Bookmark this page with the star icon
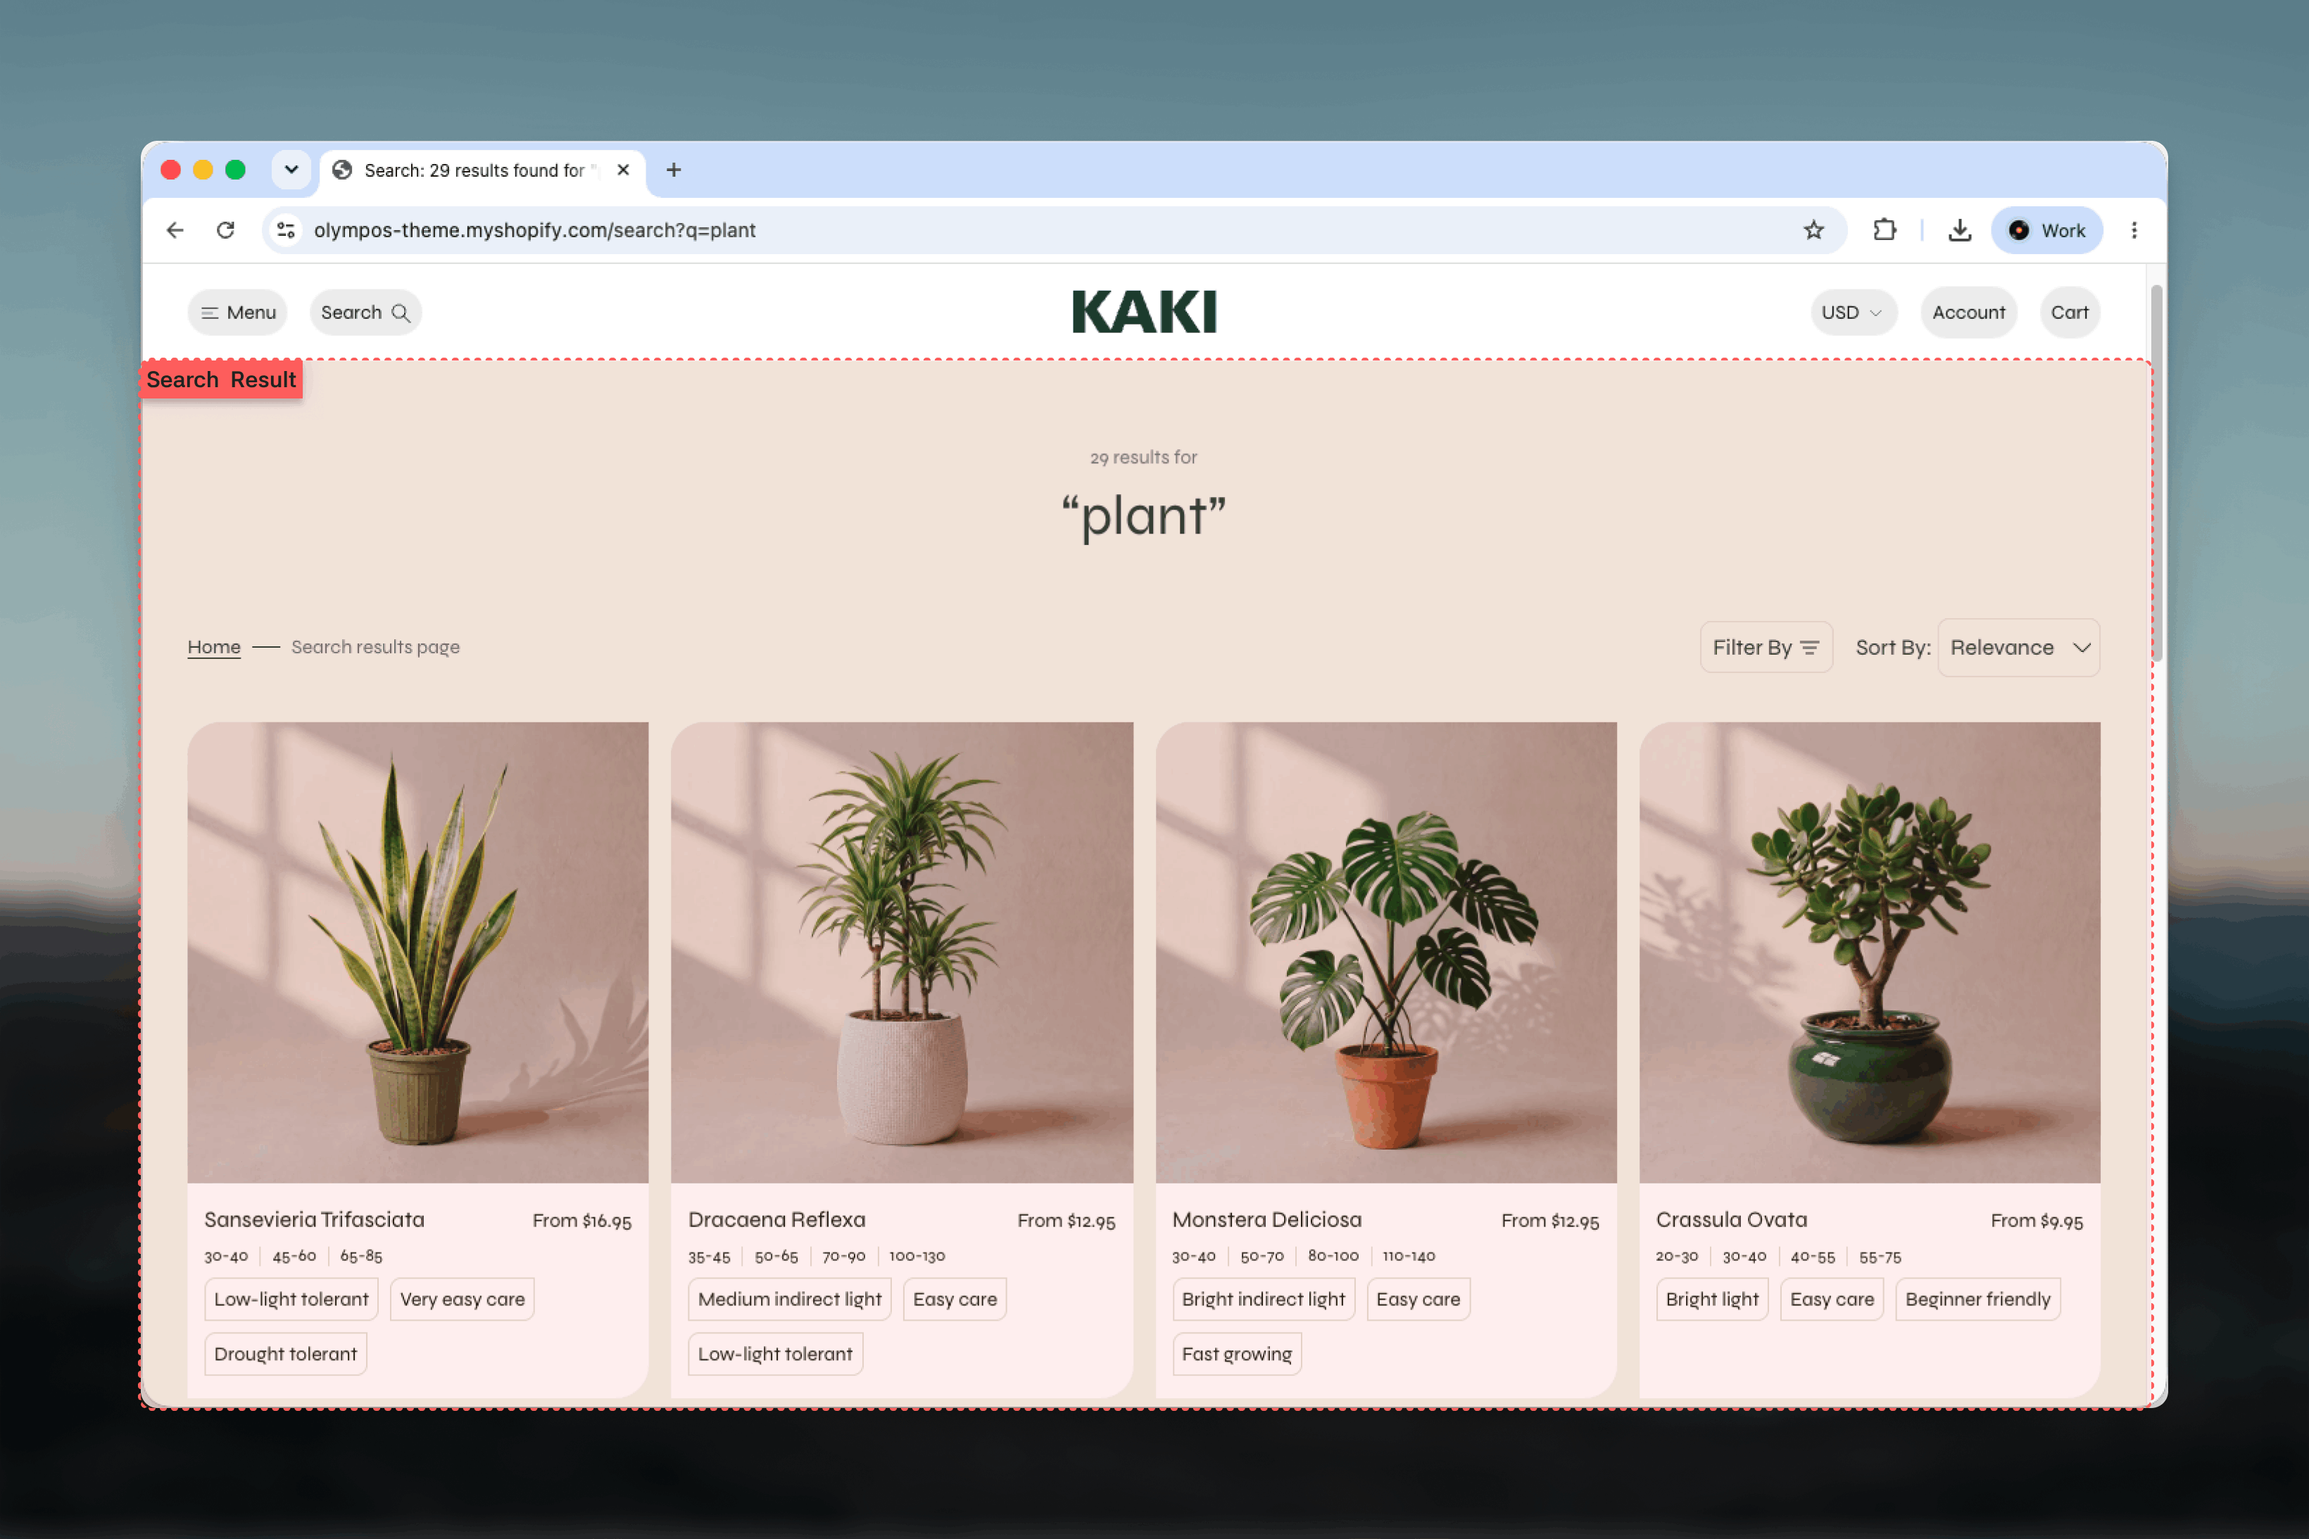2309x1539 pixels. click(x=1813, y=230)
